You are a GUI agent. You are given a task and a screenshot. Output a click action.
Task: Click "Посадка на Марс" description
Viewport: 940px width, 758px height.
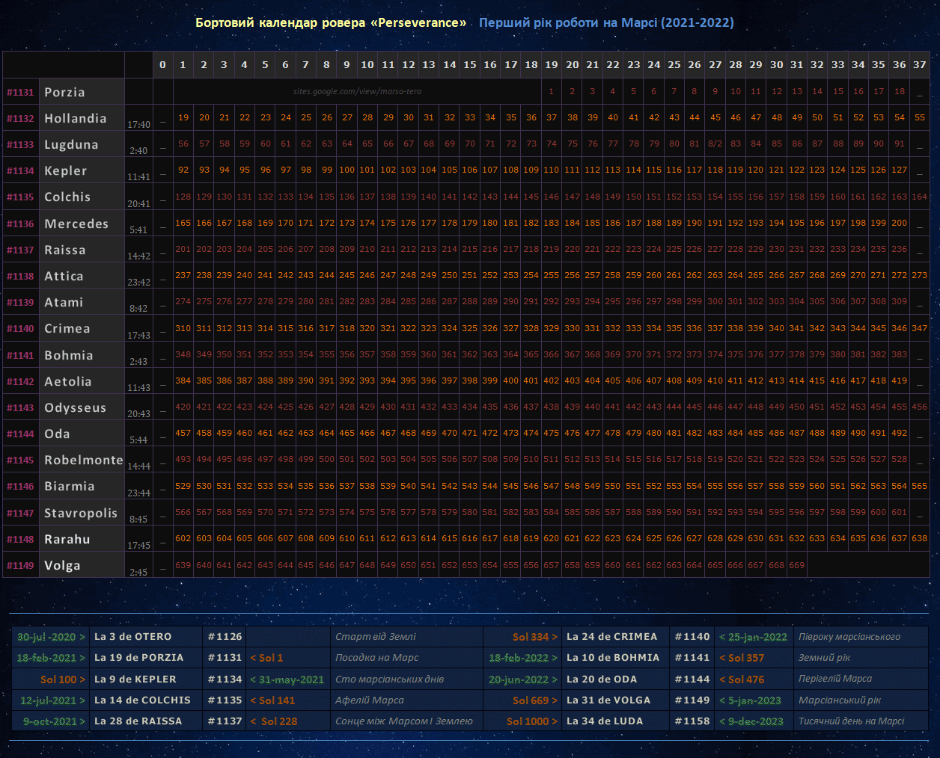(376, 658)
